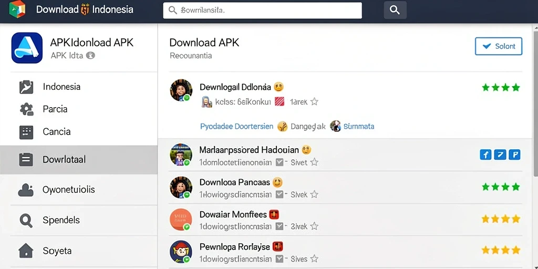Click the home icon beside Soyeta

pyautogui.click(x=26, y=251)
